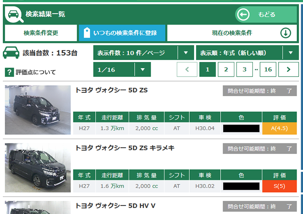Open the 評価点について link

(36, 72)
